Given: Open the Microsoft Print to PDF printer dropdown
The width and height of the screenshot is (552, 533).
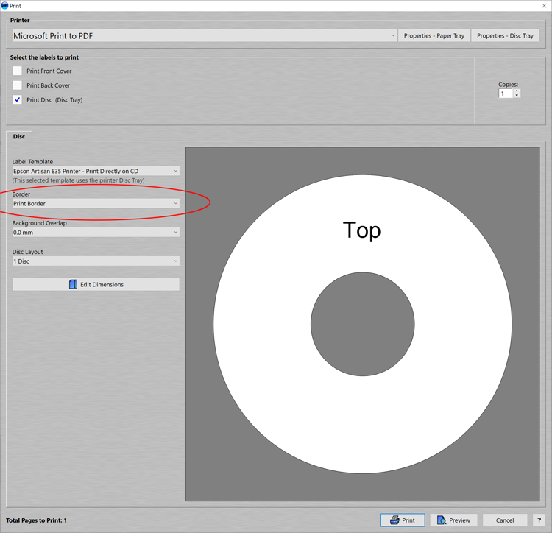Looking at the screenshot, I should pyautogui.click(x=204, y=35).
